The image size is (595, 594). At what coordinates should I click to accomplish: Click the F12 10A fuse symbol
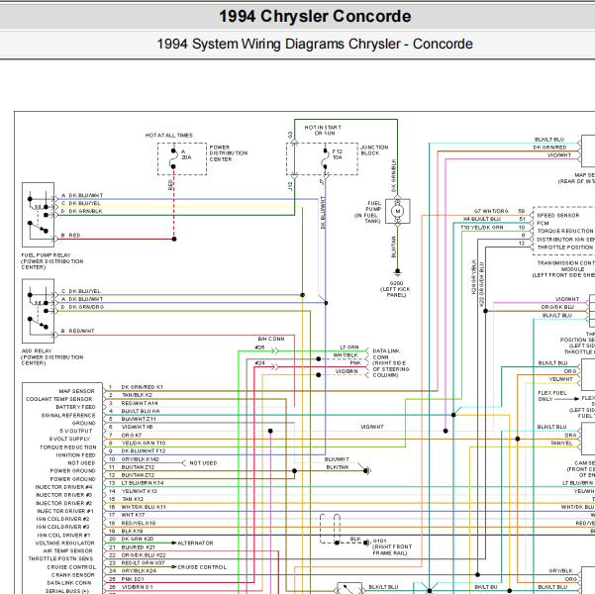[325, 158]
